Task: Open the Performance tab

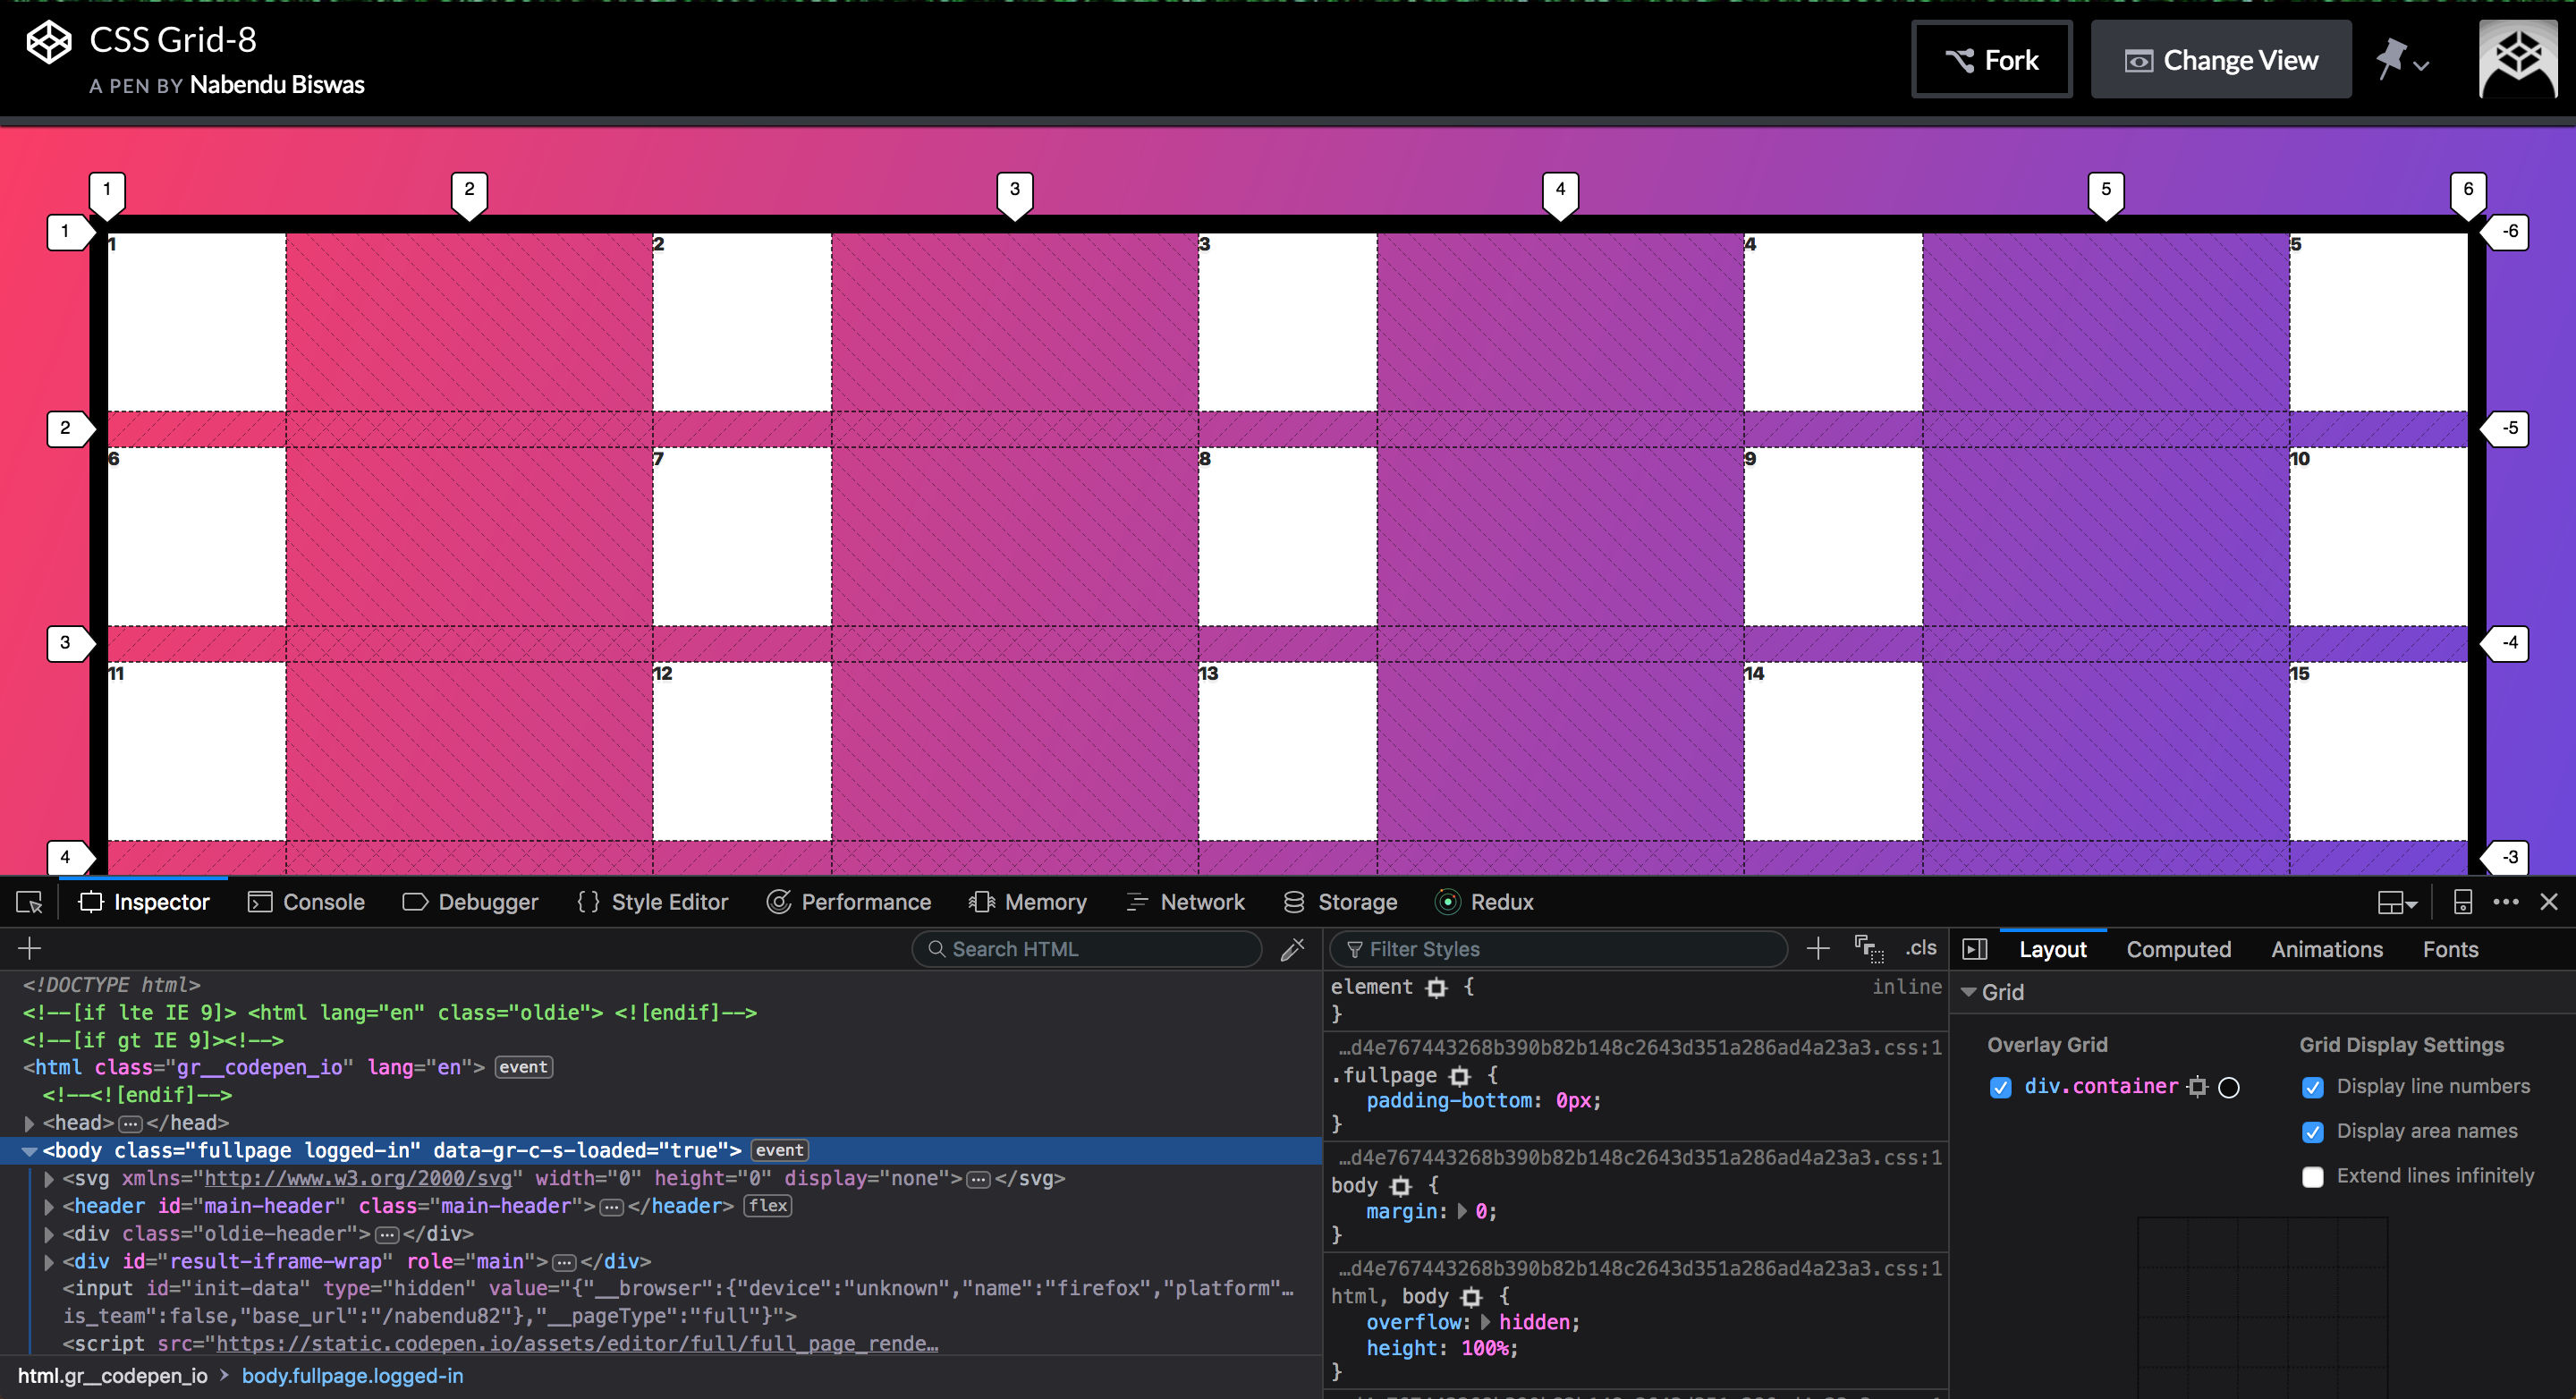Action: [x=848, y=902]
